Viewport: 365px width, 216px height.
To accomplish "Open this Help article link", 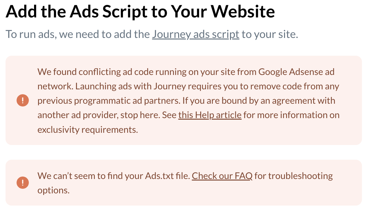I will pos(210,115).
